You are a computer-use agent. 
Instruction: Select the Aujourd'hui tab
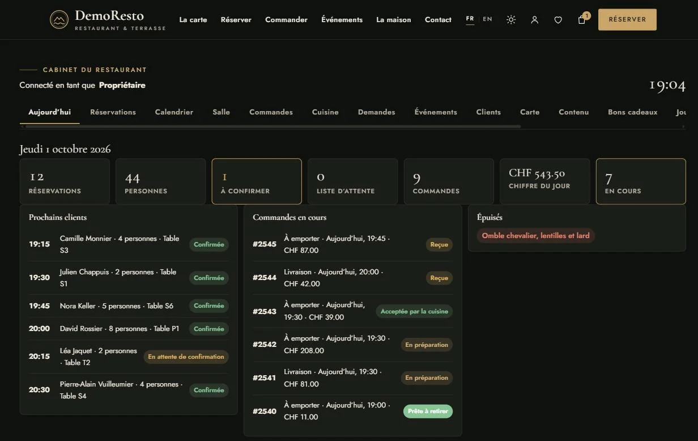[x=50, y=112]
